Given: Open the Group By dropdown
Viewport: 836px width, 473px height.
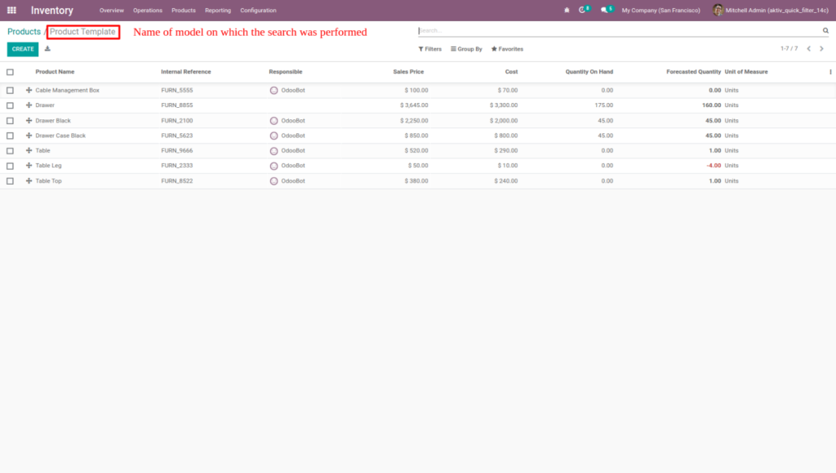Looking at the screenshot, I should point(466,49).
